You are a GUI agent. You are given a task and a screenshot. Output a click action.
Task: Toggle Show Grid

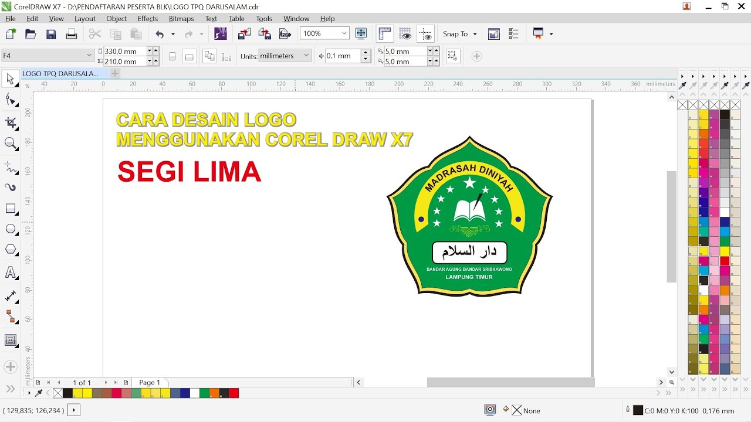point(405,34)
